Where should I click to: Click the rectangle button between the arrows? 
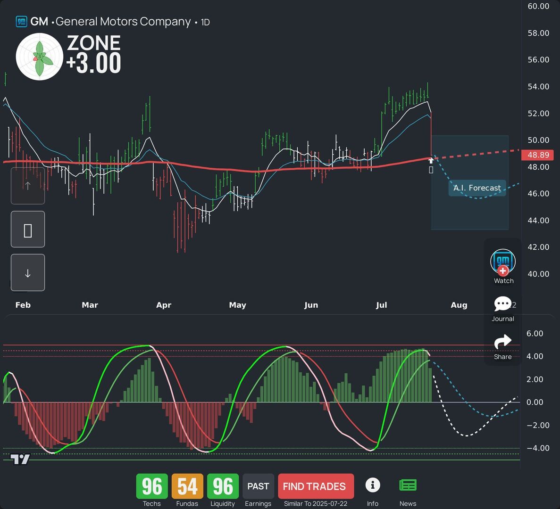(28, 229)
